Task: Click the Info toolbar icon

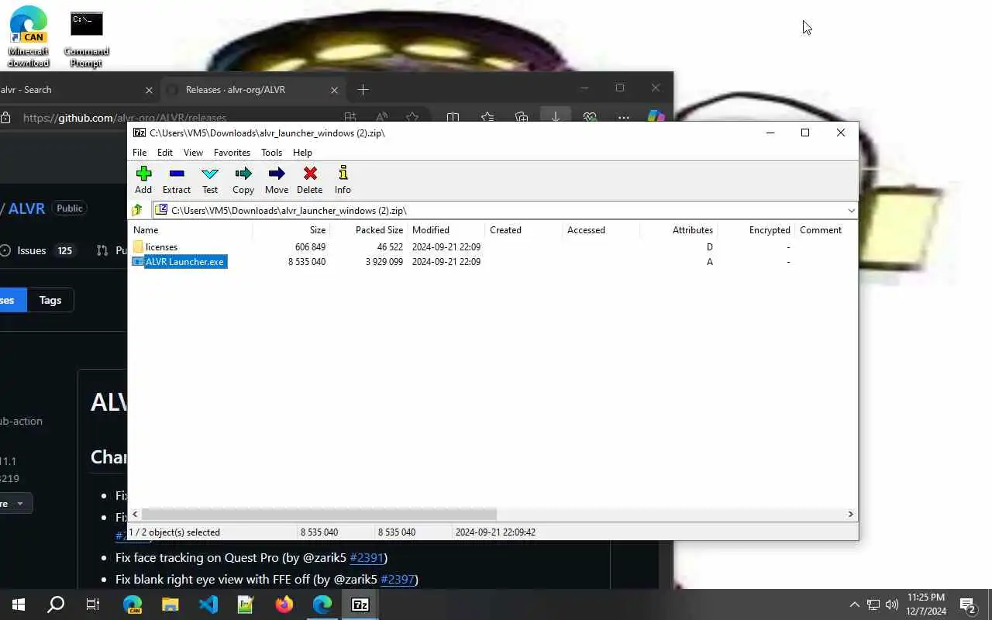Action: coord(343,180)
